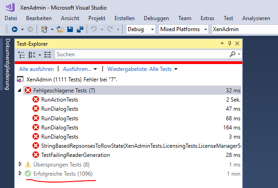Open the Ansicht menu
278x188 pixels.
pyautogui.click(x=70, y=18)
